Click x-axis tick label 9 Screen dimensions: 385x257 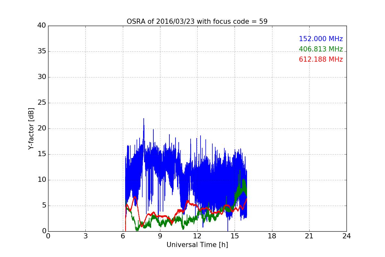coord(160,236)
